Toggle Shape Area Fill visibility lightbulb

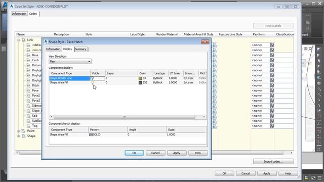click(x=92, y=82)
